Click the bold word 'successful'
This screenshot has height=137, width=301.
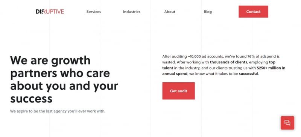(248, 74)
